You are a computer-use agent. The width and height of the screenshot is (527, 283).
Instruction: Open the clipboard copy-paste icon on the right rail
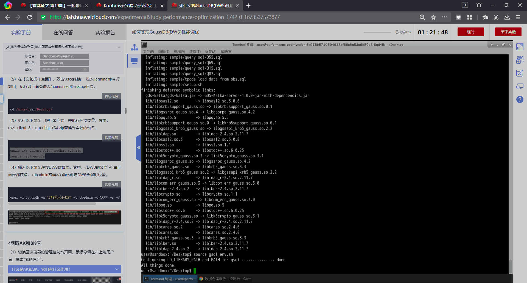pos(520,60)
